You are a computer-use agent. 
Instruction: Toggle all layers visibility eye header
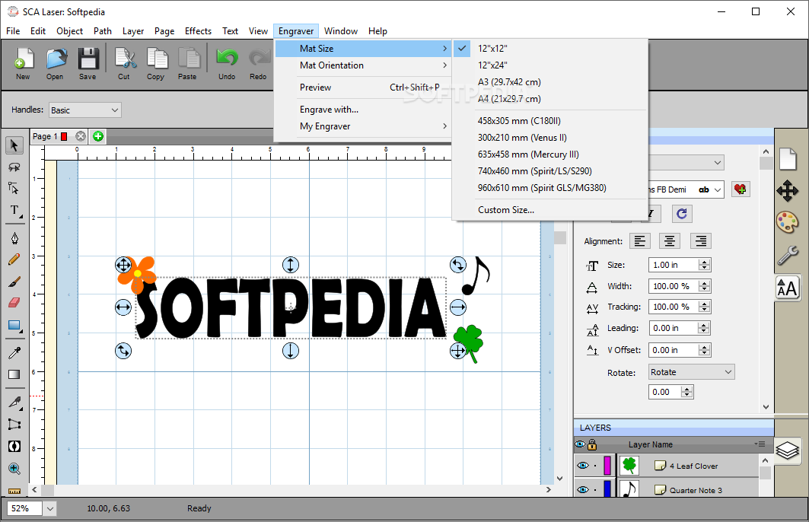(x=581, y=444)
